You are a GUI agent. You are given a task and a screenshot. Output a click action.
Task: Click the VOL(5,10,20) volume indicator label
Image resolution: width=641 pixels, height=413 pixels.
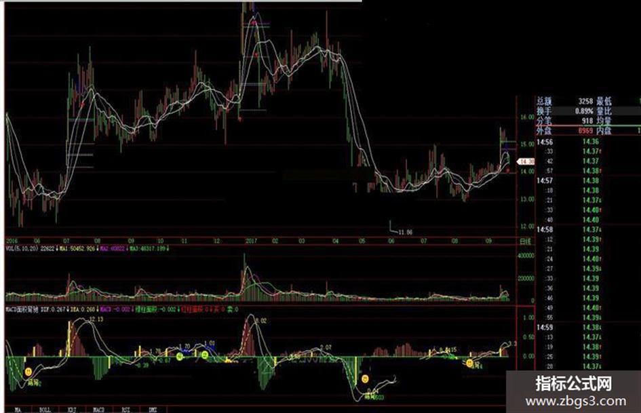tap(22, 248)
